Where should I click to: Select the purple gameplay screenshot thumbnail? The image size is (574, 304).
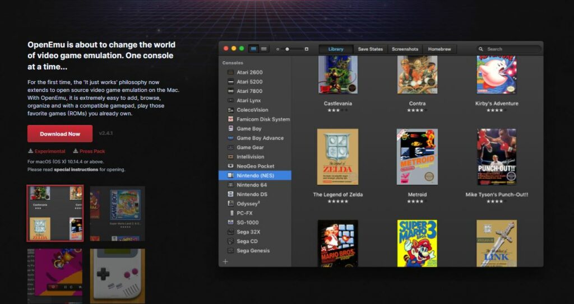click(x=55, y=276)
